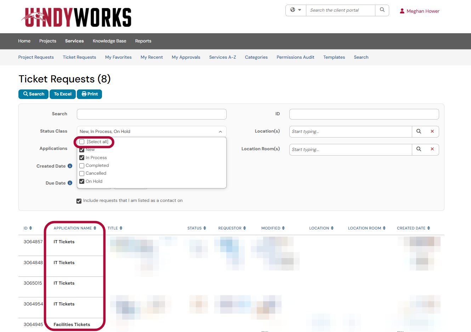The height and width of the screenshot is (332, 471).
Task: Uncheck the New status checkbox
Action: (x=82, y=150)
